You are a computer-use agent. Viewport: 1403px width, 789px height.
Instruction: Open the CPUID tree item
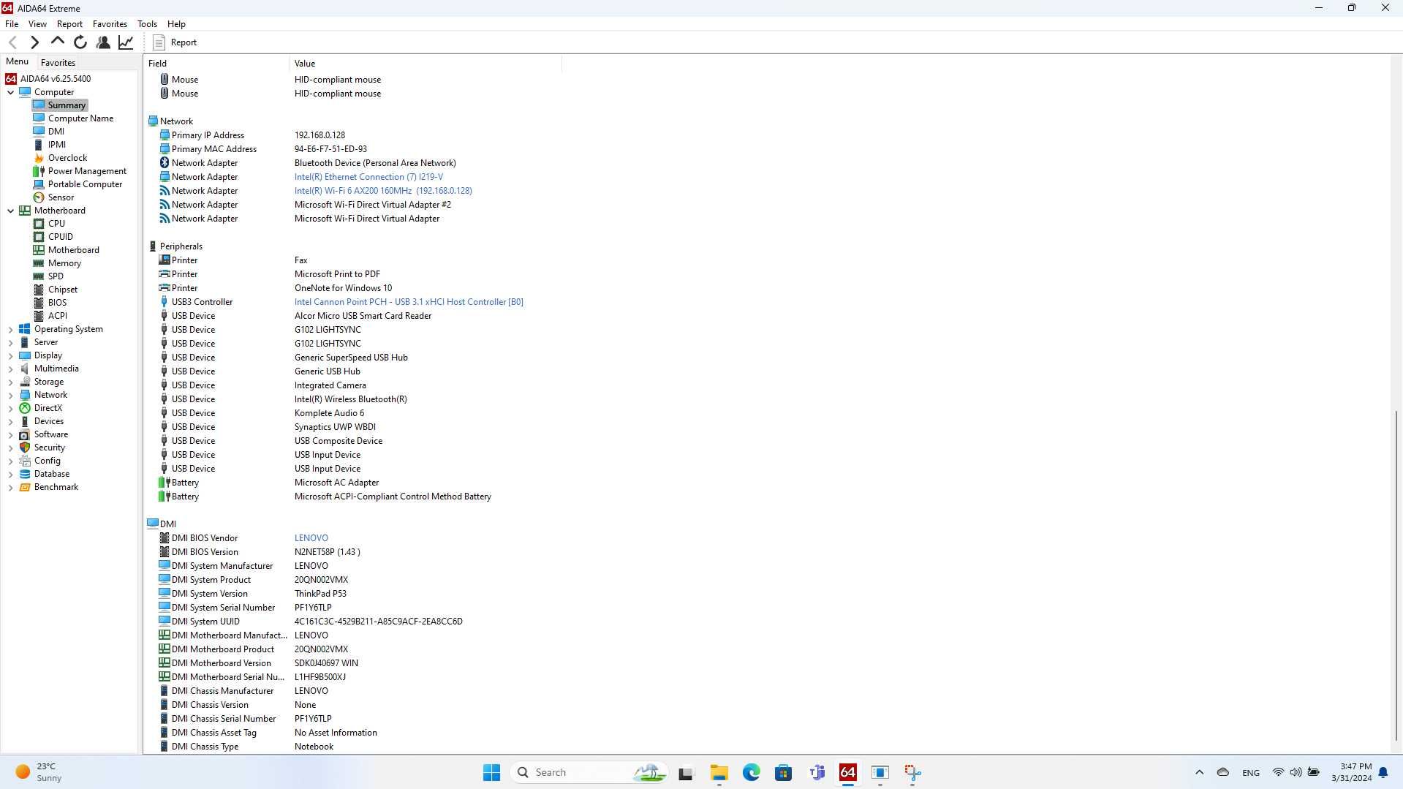pos(61,237)
